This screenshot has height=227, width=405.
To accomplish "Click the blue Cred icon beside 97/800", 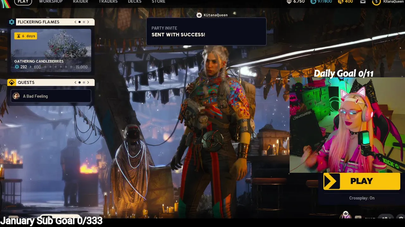I will coord(313,2).
